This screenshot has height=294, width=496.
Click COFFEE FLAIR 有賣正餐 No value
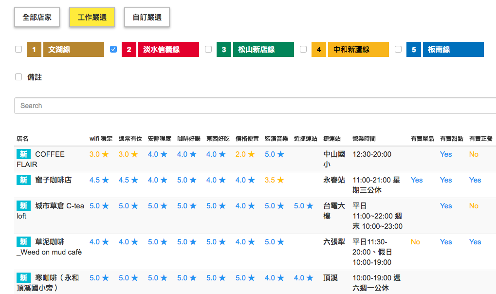point(474,154)
